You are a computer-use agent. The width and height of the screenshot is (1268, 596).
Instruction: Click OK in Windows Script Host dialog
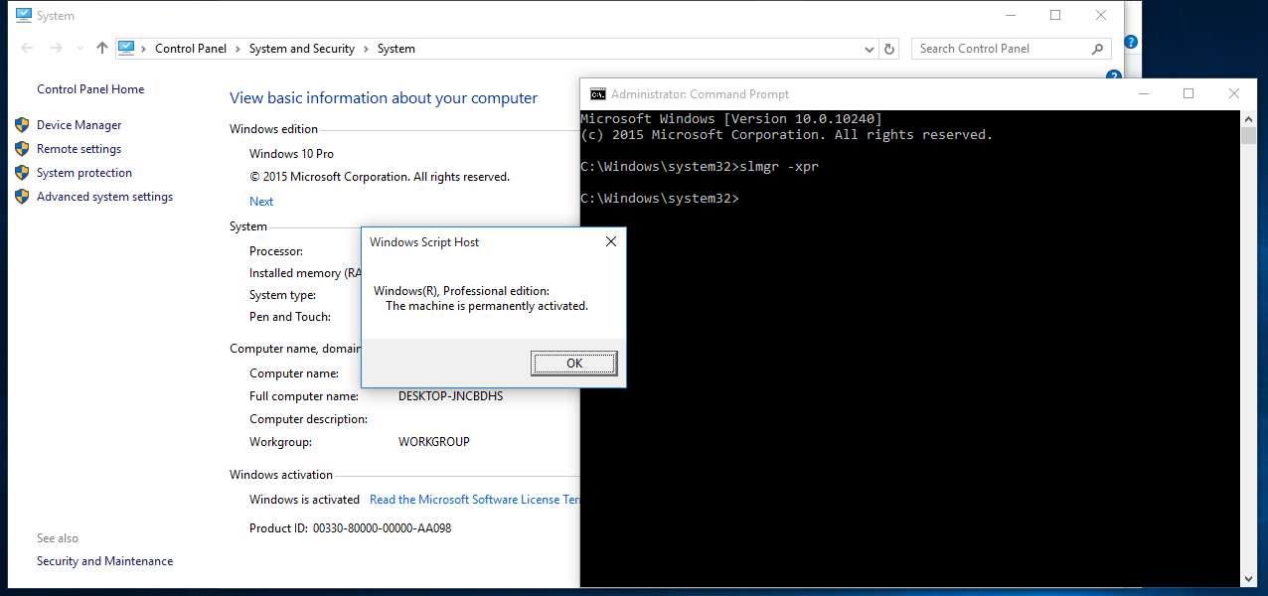[x=574, y=364]
